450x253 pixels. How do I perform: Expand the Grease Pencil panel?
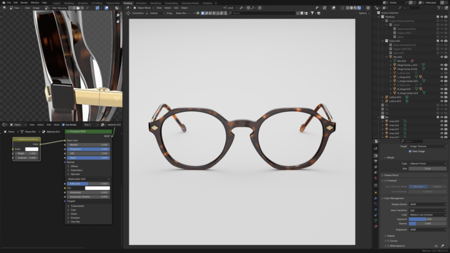(391, 175)
